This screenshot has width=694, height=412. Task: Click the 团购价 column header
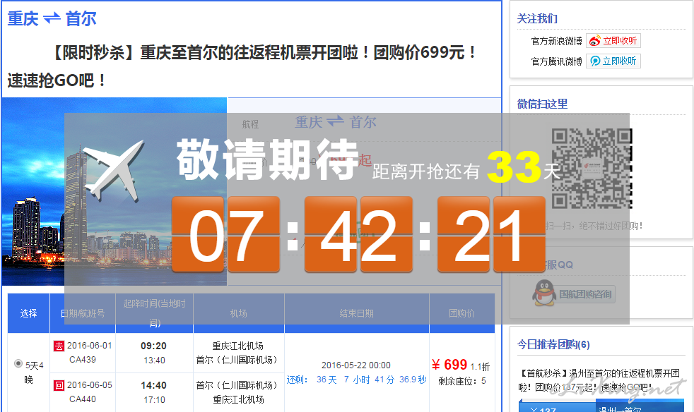tap(461, 313)
